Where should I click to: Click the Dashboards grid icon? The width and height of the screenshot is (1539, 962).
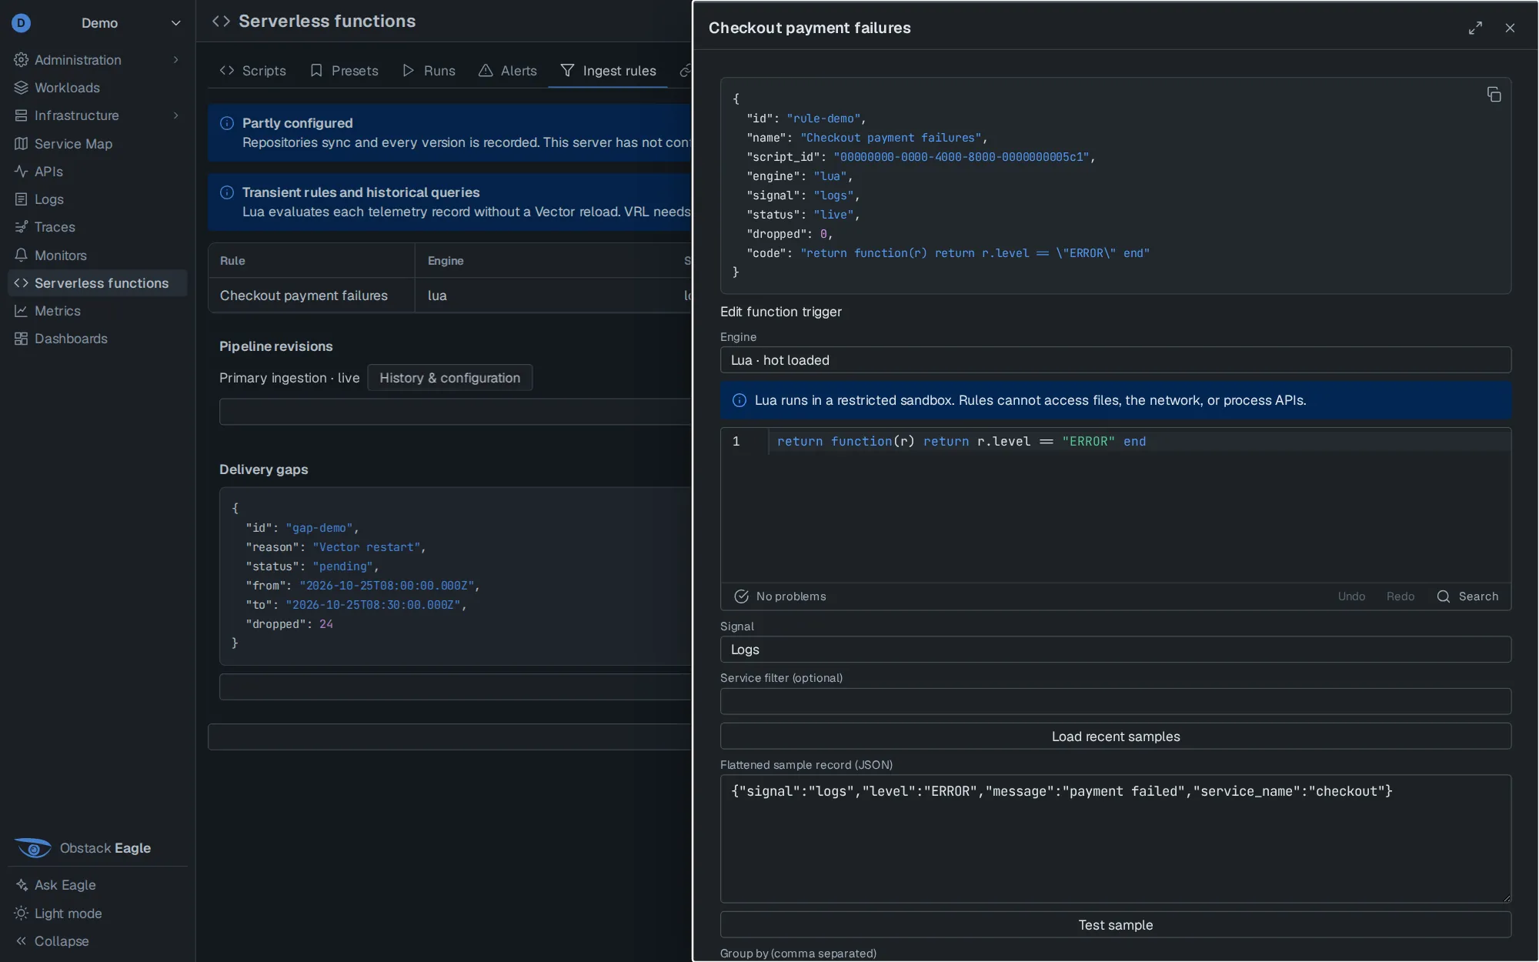click(21, 339)
